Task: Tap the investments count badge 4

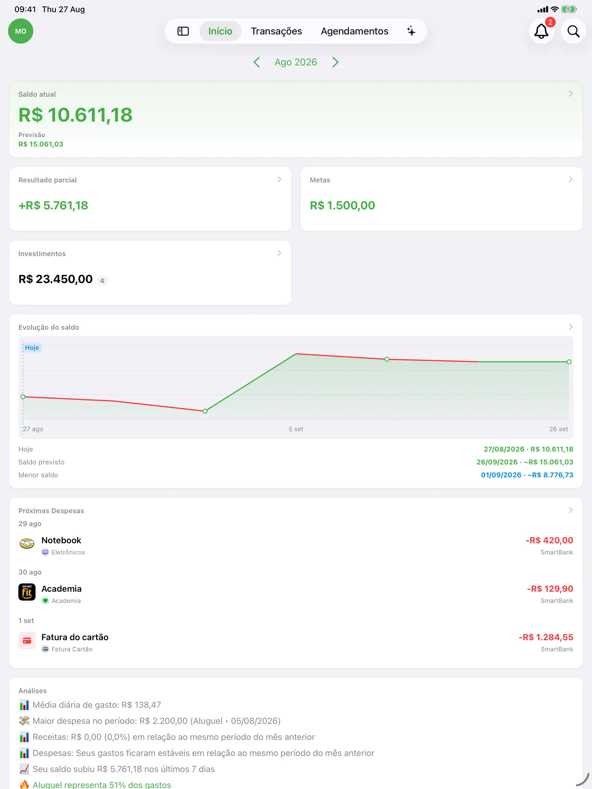Action: tap(102, 281)
